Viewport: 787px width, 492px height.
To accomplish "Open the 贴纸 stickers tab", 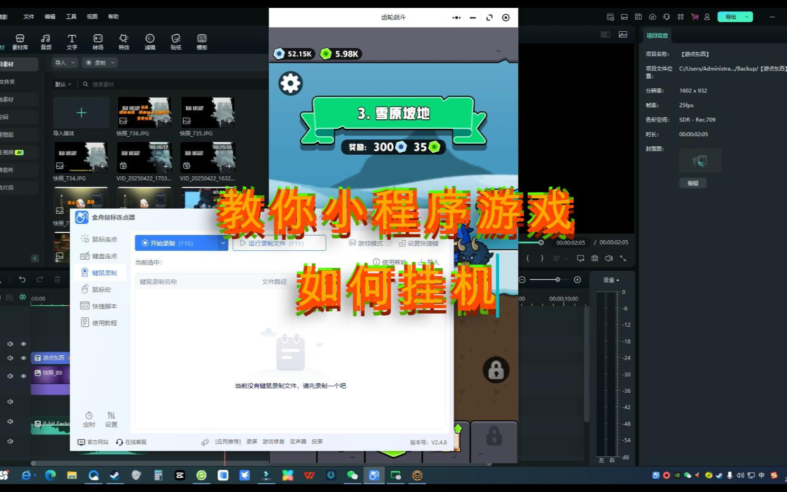I will coord(176,42).
